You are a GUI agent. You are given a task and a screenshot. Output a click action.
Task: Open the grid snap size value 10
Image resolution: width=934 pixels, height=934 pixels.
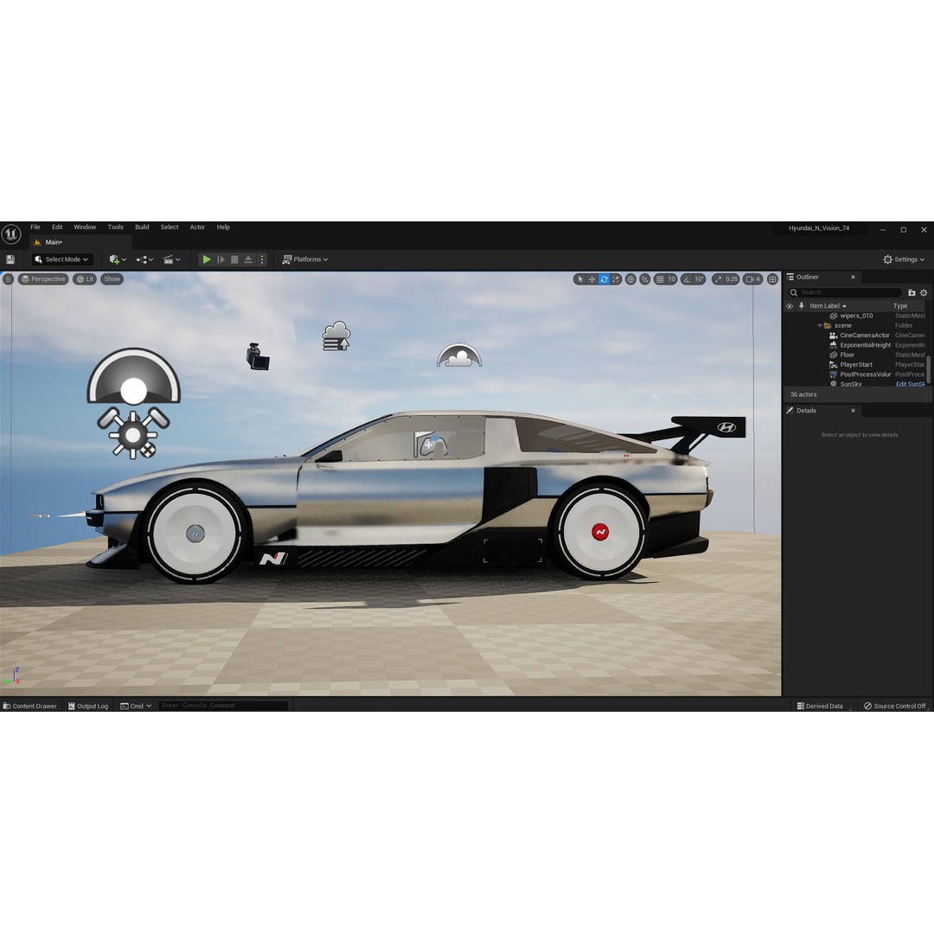[672, 279]
